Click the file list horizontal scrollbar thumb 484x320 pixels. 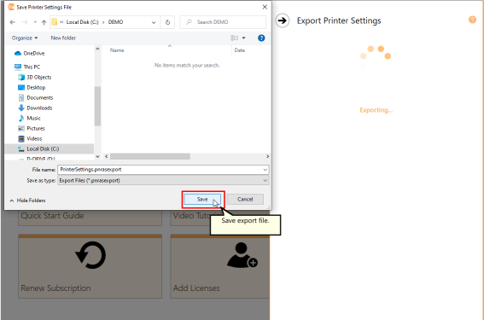click(x=150, y=156)
